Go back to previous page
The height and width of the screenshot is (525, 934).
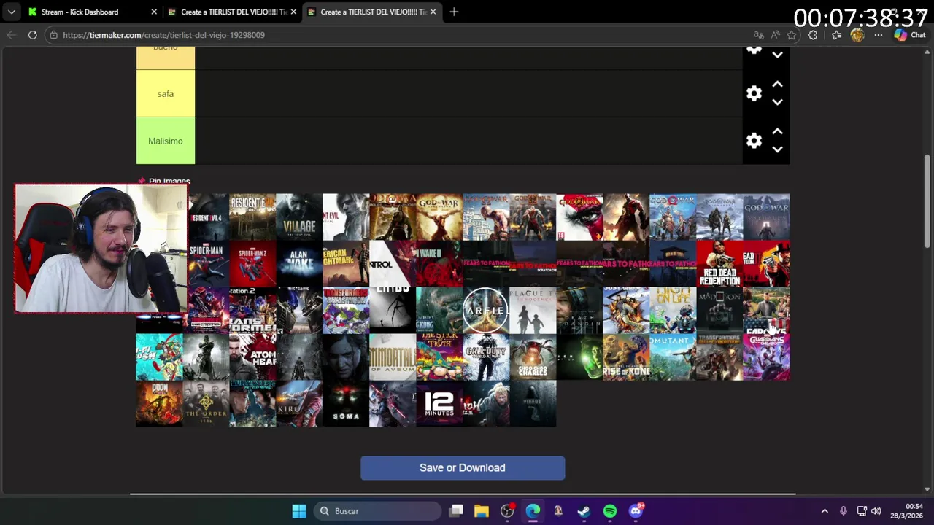(x=11, y=35)
